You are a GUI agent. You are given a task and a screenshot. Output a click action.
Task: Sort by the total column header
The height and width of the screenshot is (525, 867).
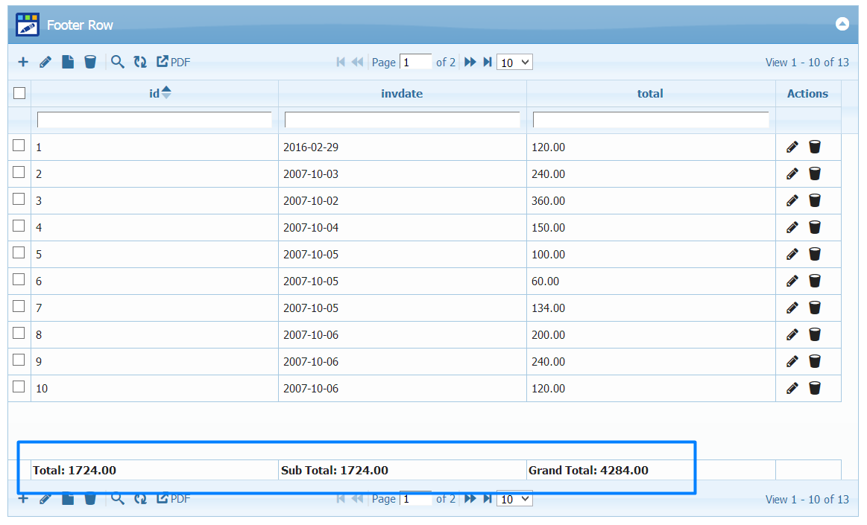[x=650, y=94]
